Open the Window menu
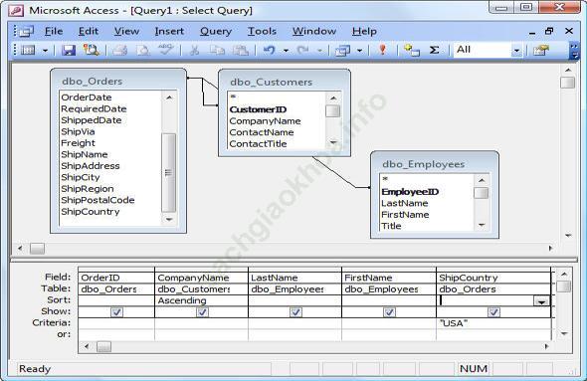Screen dimensions: 587x381 (314, 32)
